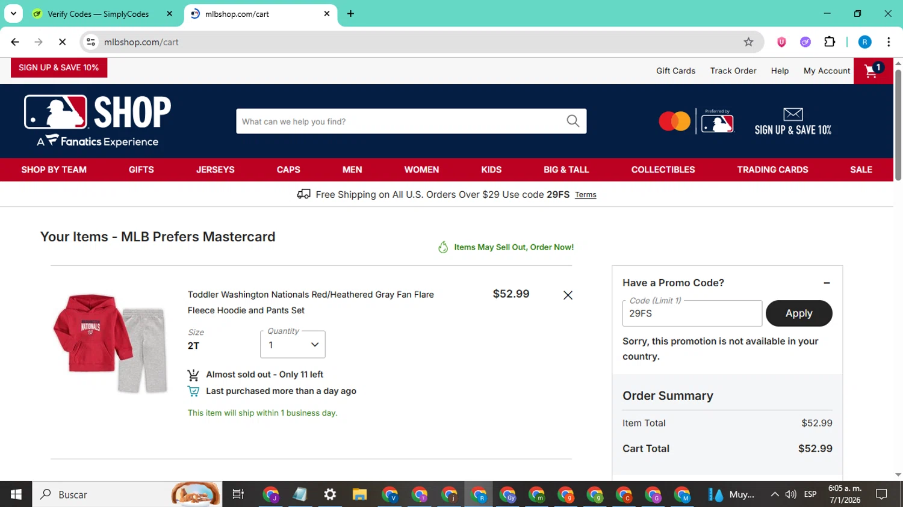Viewport: 903px width, 507px height.
Task: Open the browser extensions puzzle icon
Action: (830, 42)
